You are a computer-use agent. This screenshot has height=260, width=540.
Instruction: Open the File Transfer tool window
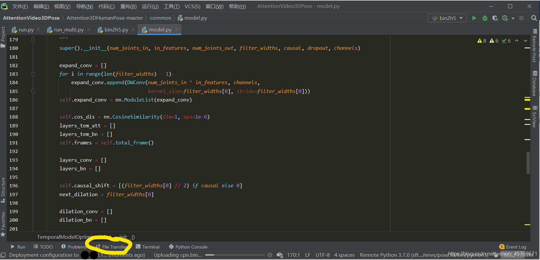112,247
